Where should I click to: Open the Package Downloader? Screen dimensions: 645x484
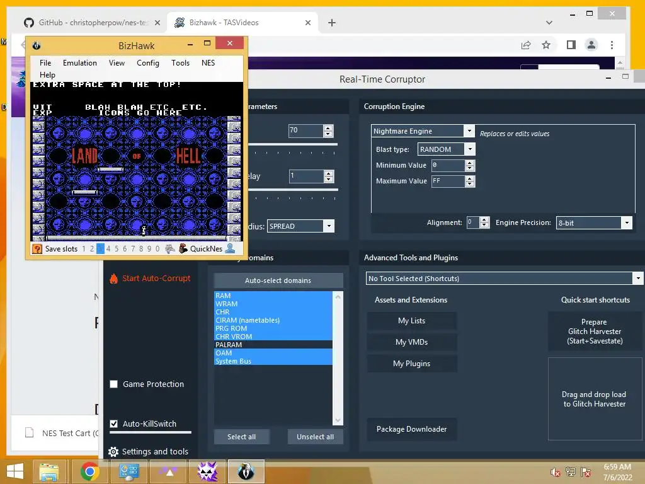click(x=411, y=429)
